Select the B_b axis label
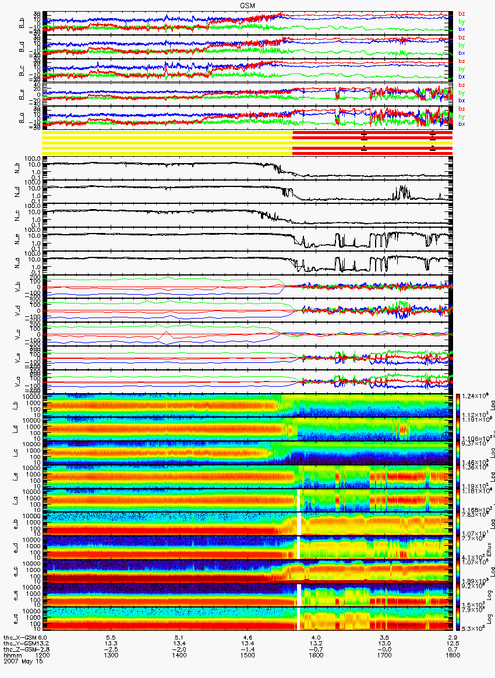Image resolution: width=495 pixels, height=678 pixels. 22,23
